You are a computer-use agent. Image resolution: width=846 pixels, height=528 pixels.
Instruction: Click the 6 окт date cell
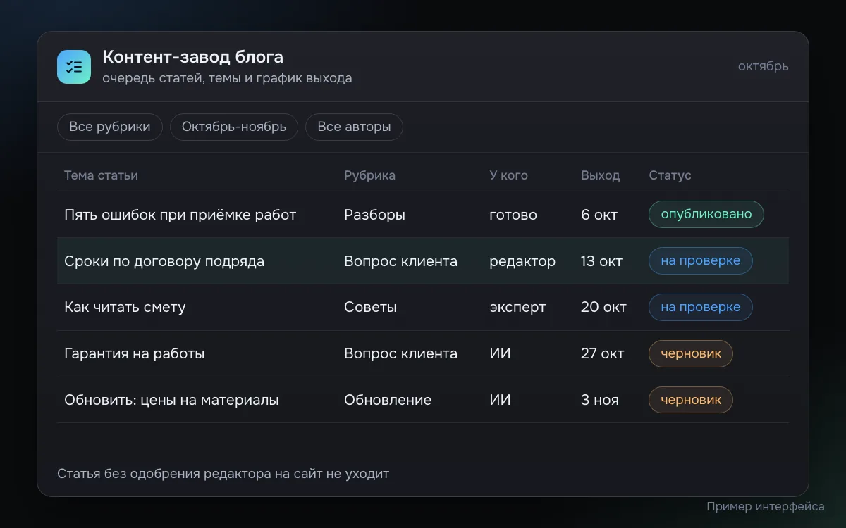coord(599,215)
